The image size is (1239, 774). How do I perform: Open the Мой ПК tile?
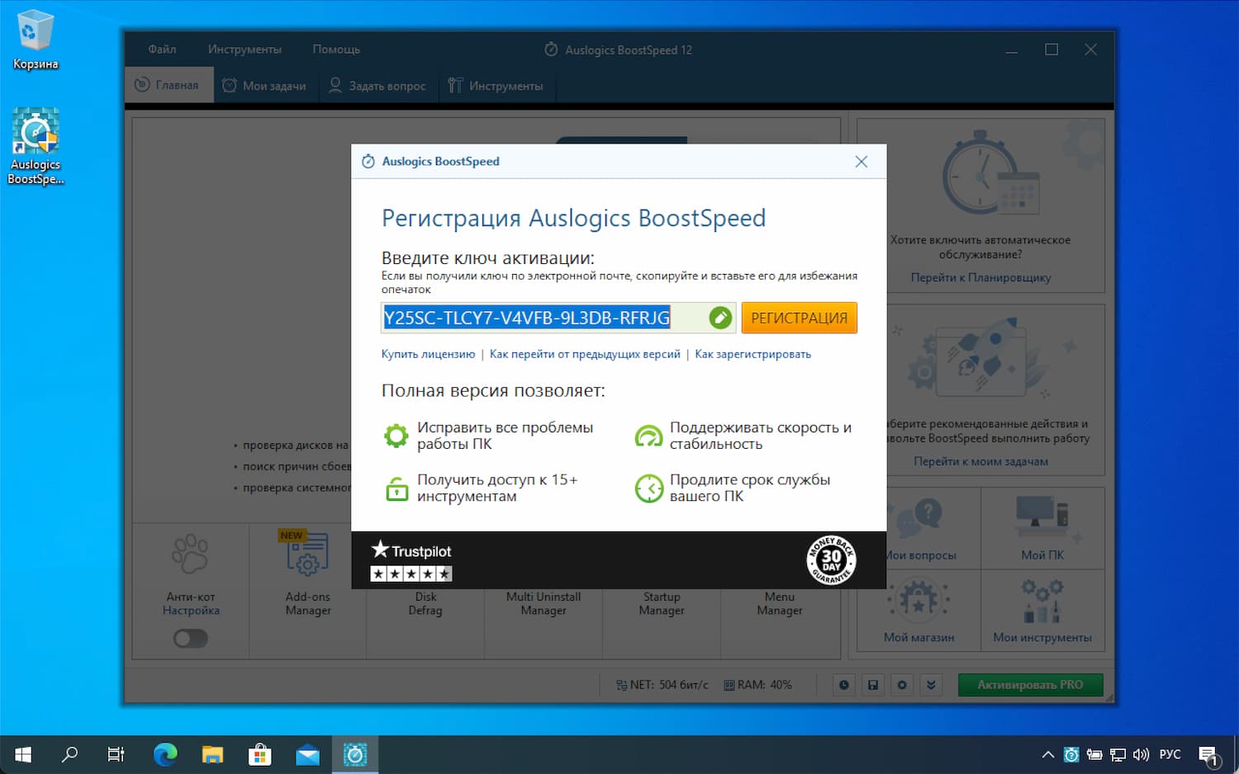(x=1042, y=529)
